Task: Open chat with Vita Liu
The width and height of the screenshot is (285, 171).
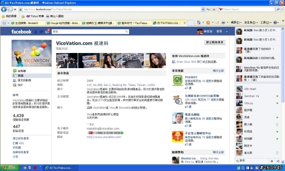Action: 258,103
